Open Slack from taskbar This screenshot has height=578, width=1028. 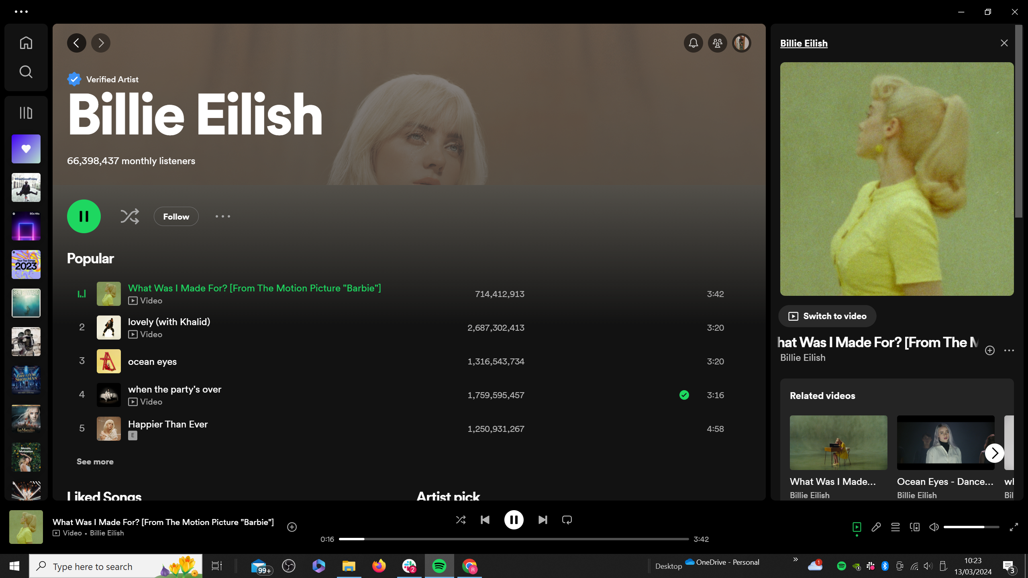pos(409,566)
